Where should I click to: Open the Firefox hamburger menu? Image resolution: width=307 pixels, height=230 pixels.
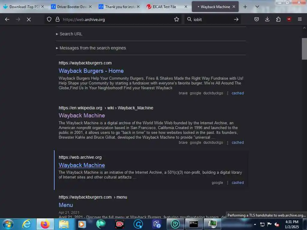click(x=300, y=19)
